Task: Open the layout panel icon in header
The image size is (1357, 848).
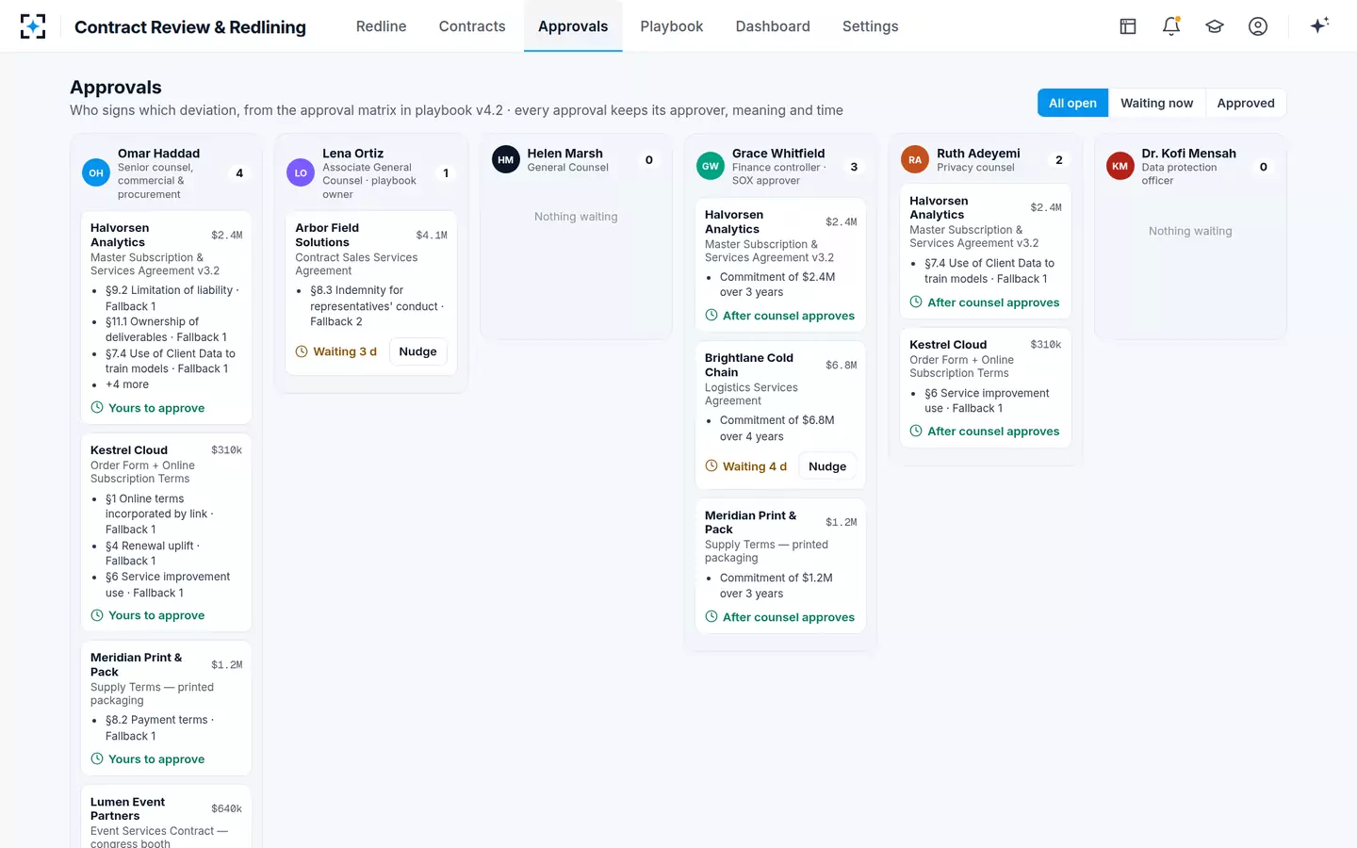Action: [1128, 26]
